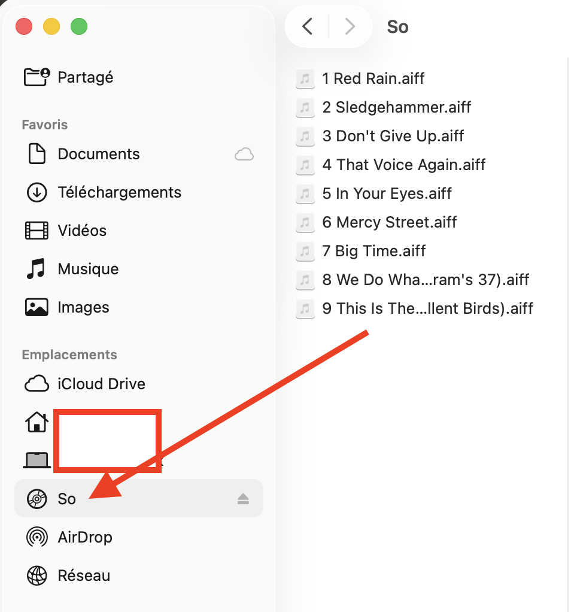Go back with the left chevron

point(308,26)
